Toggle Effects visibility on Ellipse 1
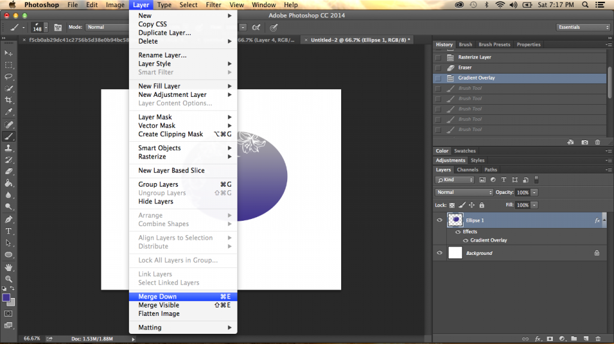This screenshot has width=614, height=344. point(458,232)
